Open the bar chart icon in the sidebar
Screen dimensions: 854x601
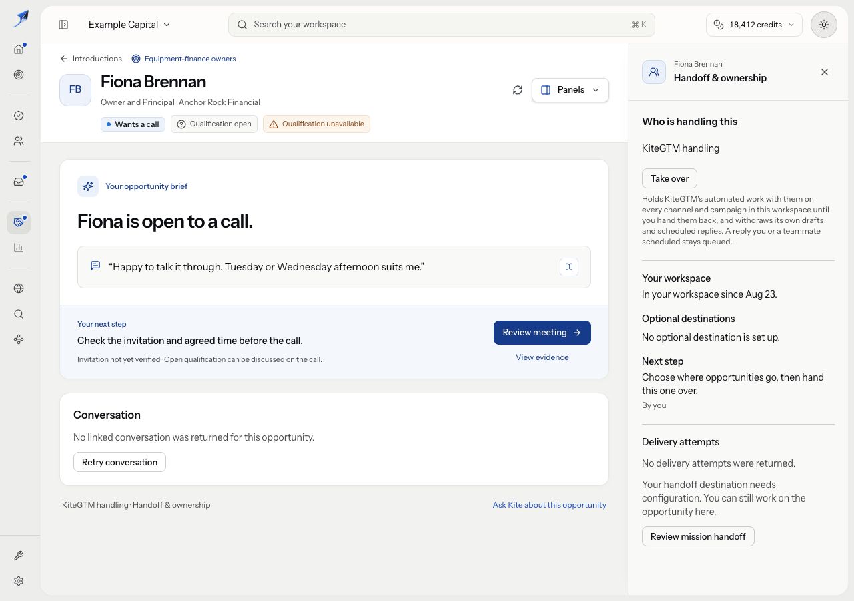pos(19,248)
